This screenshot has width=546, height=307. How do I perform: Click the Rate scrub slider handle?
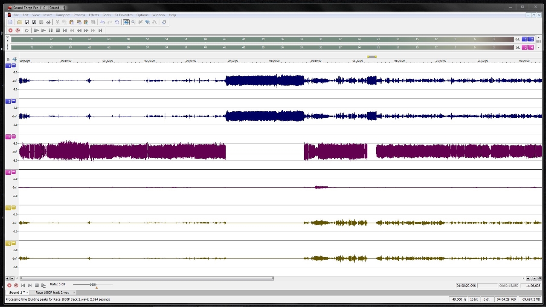coord(93,284)
